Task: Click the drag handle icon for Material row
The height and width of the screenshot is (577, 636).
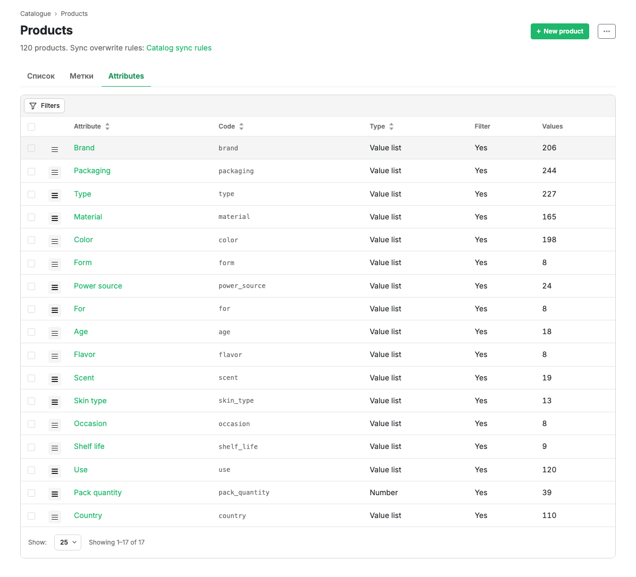Action: tap(55, 218)
